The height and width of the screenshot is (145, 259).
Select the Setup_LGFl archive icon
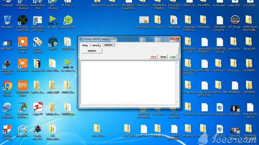point(250,43)
